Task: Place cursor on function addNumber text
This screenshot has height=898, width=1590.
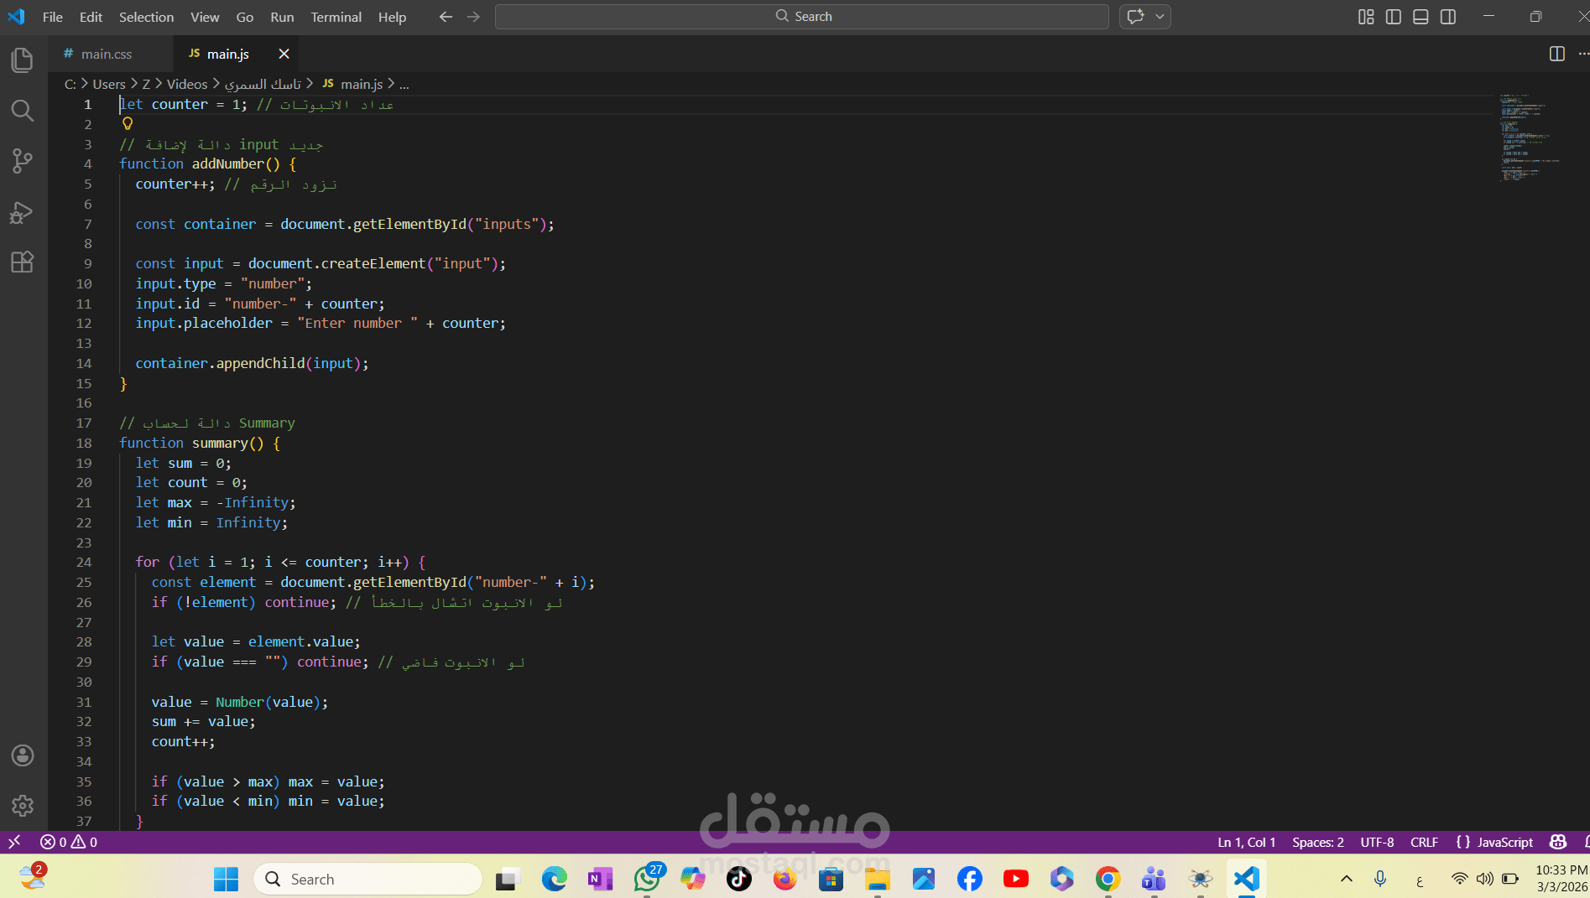Action: pos(200,164)
